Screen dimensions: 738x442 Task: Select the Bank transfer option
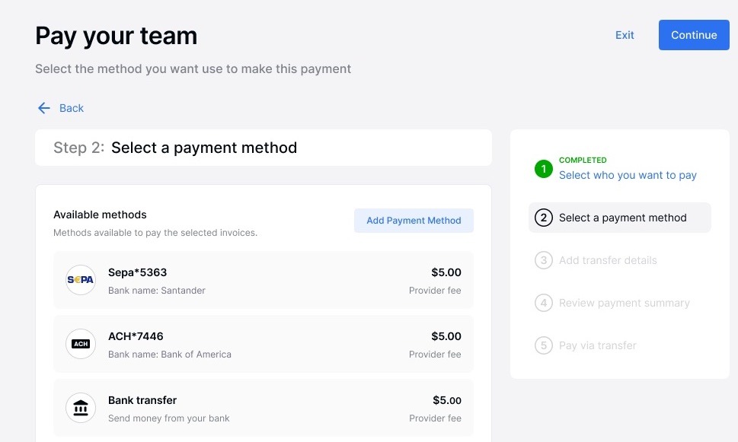(x=263, y=408)
